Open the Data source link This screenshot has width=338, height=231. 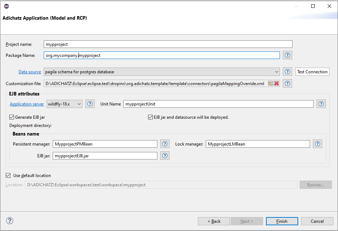click(x=30, y=72)
